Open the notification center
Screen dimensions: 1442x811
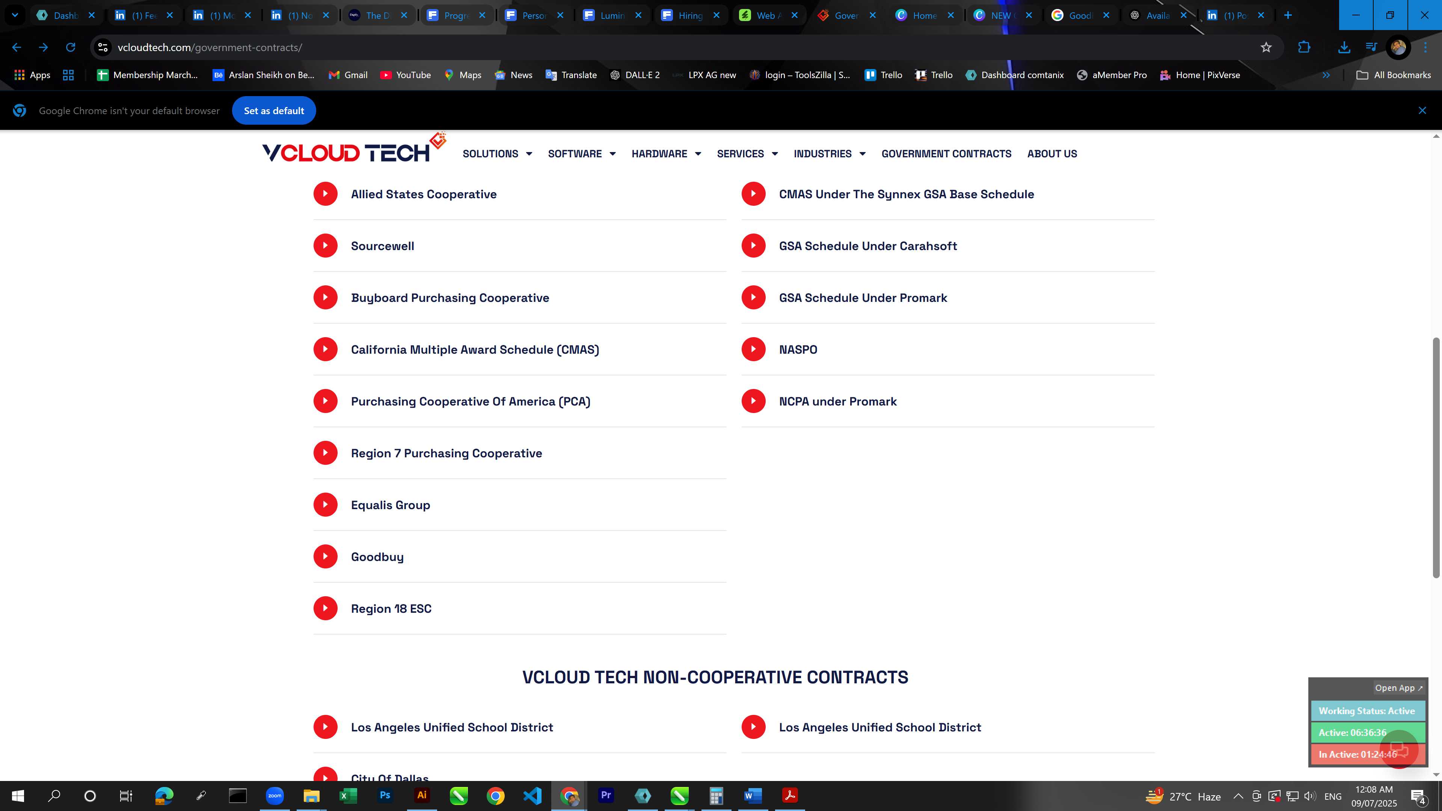click(1418, 796)
